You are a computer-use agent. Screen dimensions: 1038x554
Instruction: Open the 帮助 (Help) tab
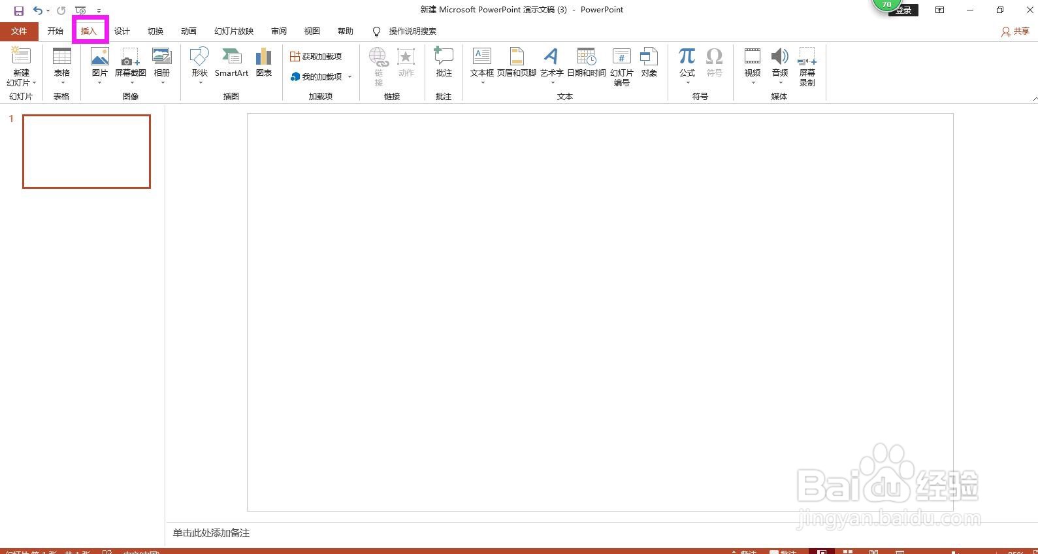[346, 31]
